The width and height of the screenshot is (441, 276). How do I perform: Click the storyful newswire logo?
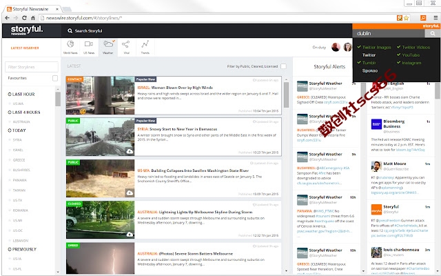click(26, 30)
